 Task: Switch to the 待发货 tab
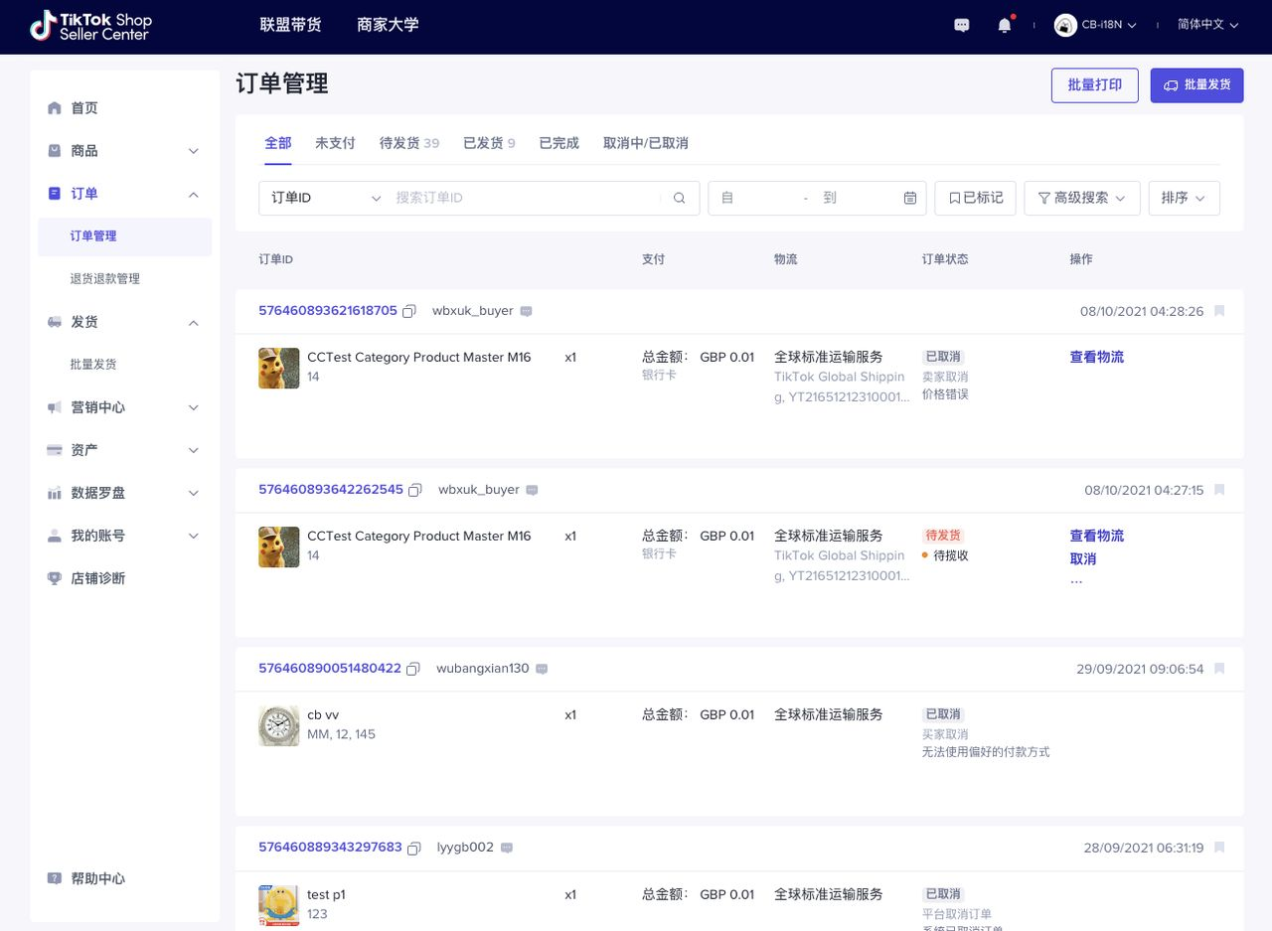click(408, 143)
